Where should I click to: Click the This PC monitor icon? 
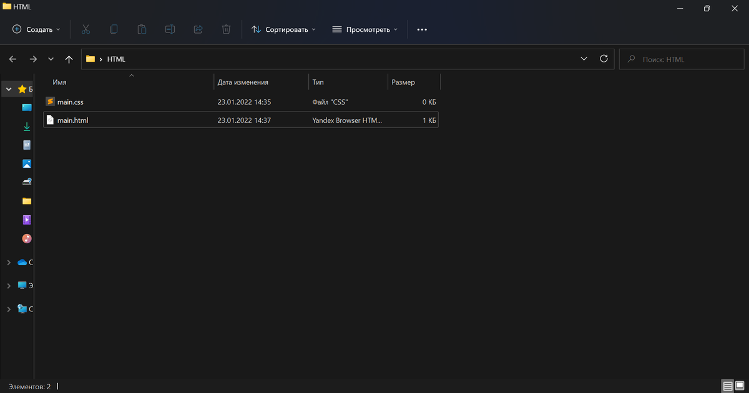[x=22, y=285]
